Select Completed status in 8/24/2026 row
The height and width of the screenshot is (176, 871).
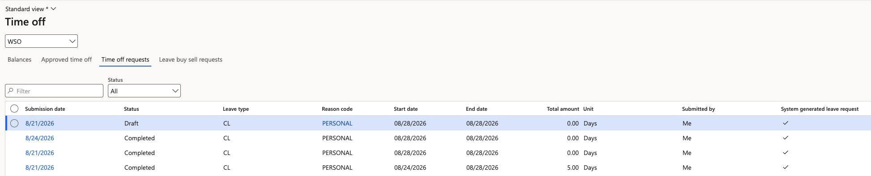click(140, 138)
